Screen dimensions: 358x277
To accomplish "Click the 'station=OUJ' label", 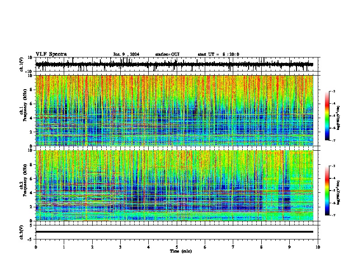I will [167, 54].
